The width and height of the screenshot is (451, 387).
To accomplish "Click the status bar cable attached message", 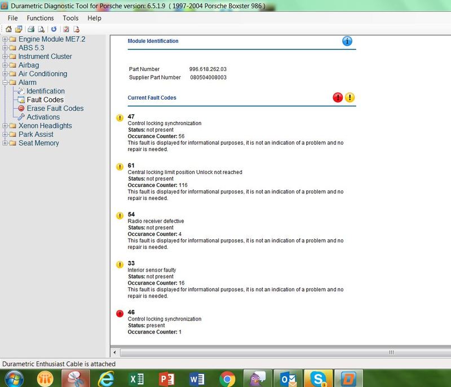I will (x=59, y=364).
